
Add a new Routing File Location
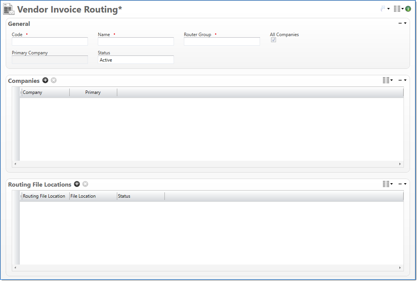pos(77,184)
